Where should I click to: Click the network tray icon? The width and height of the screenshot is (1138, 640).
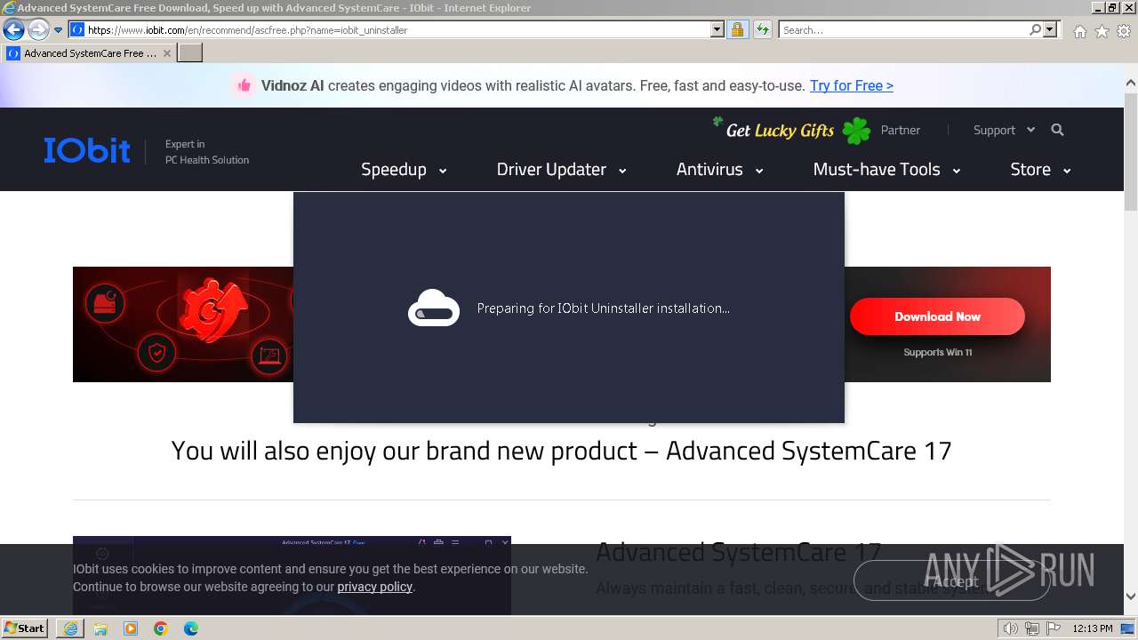pos(1032,628)
